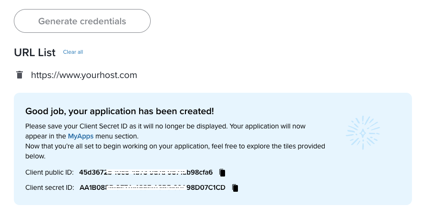Select the https://www.yourhost.com URL text
This screenshot has height=216, width=432.
pyautogui.click(x=84, y=75)
